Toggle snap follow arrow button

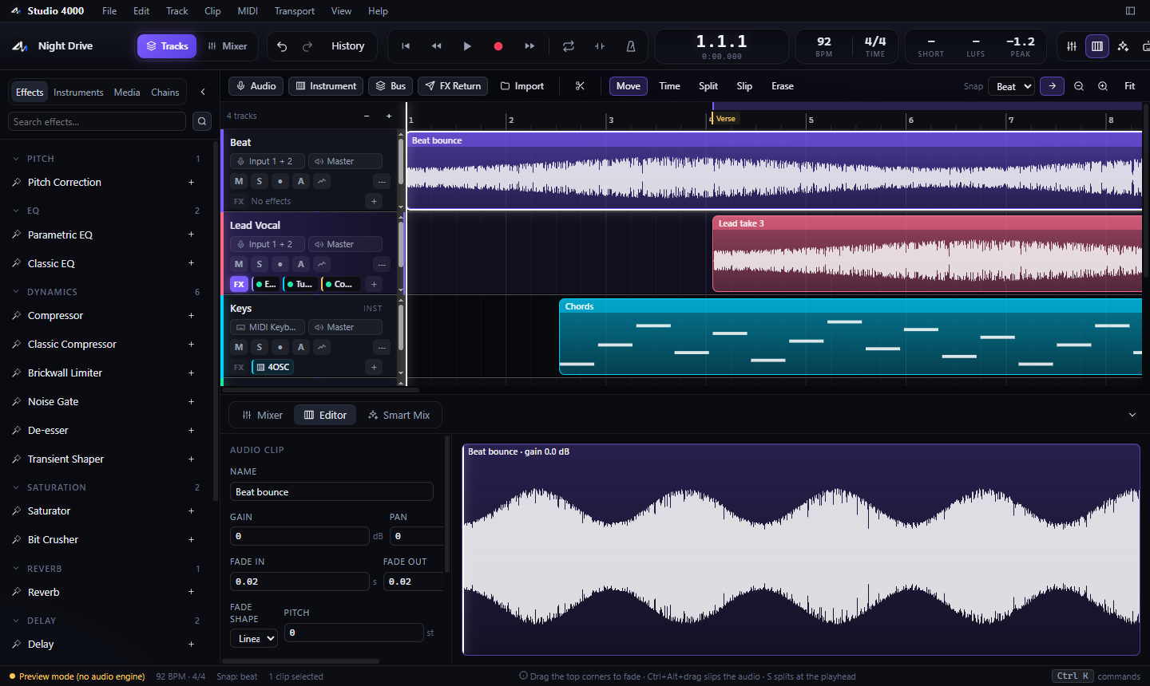[1052, 86]
